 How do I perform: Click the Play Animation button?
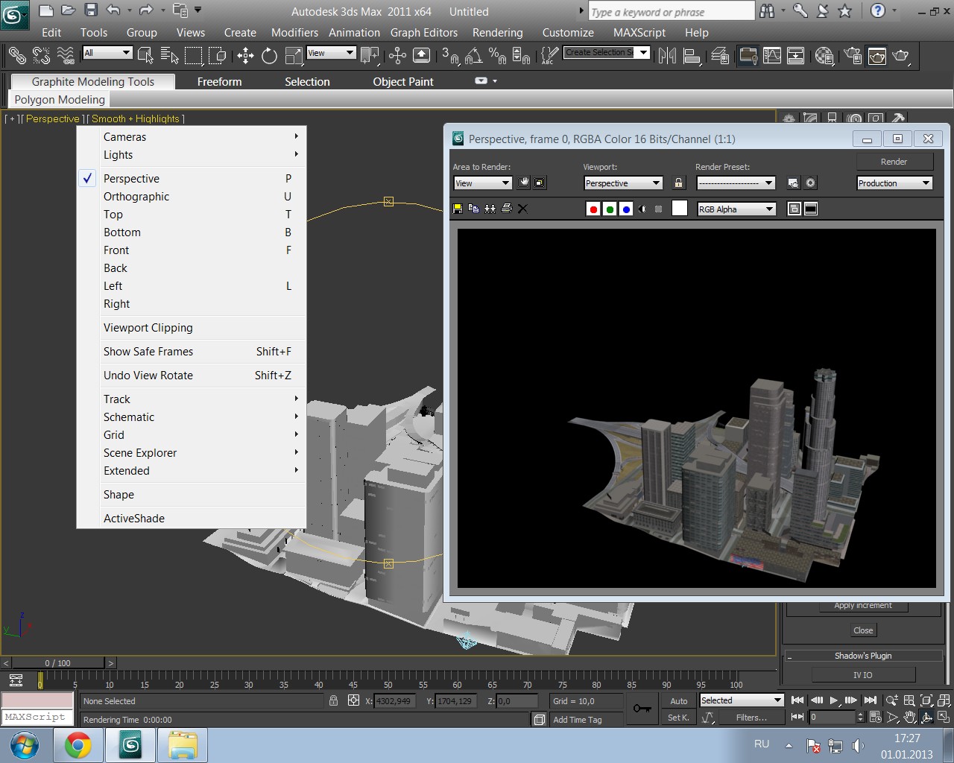tap(834, 700)
